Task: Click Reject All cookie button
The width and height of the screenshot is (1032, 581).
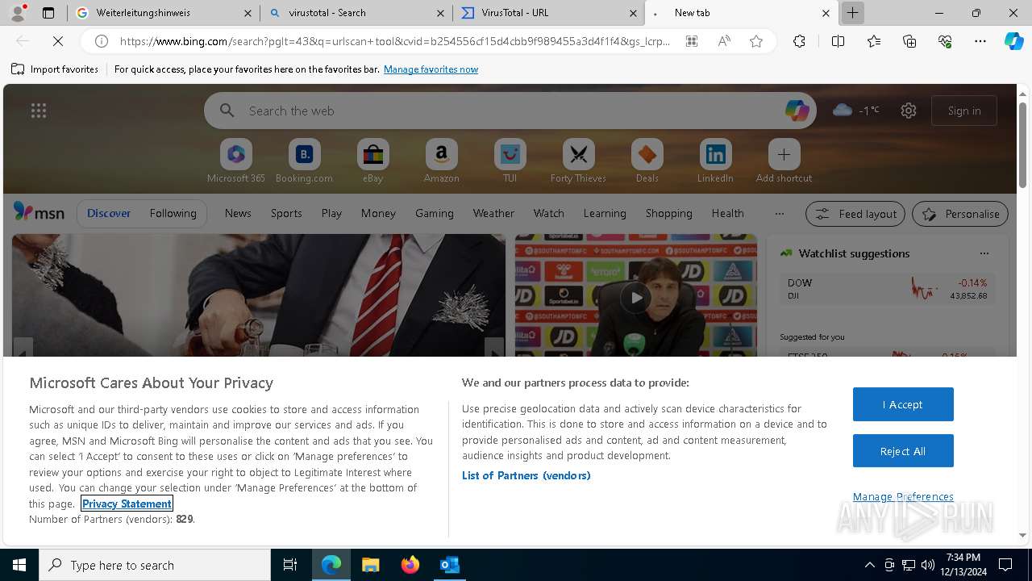Action: tap(903, 451)
